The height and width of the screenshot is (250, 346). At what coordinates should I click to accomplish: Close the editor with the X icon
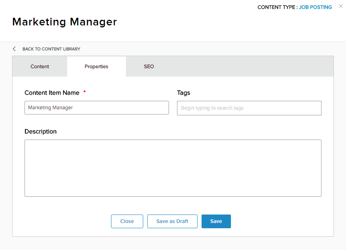[341, 6]
